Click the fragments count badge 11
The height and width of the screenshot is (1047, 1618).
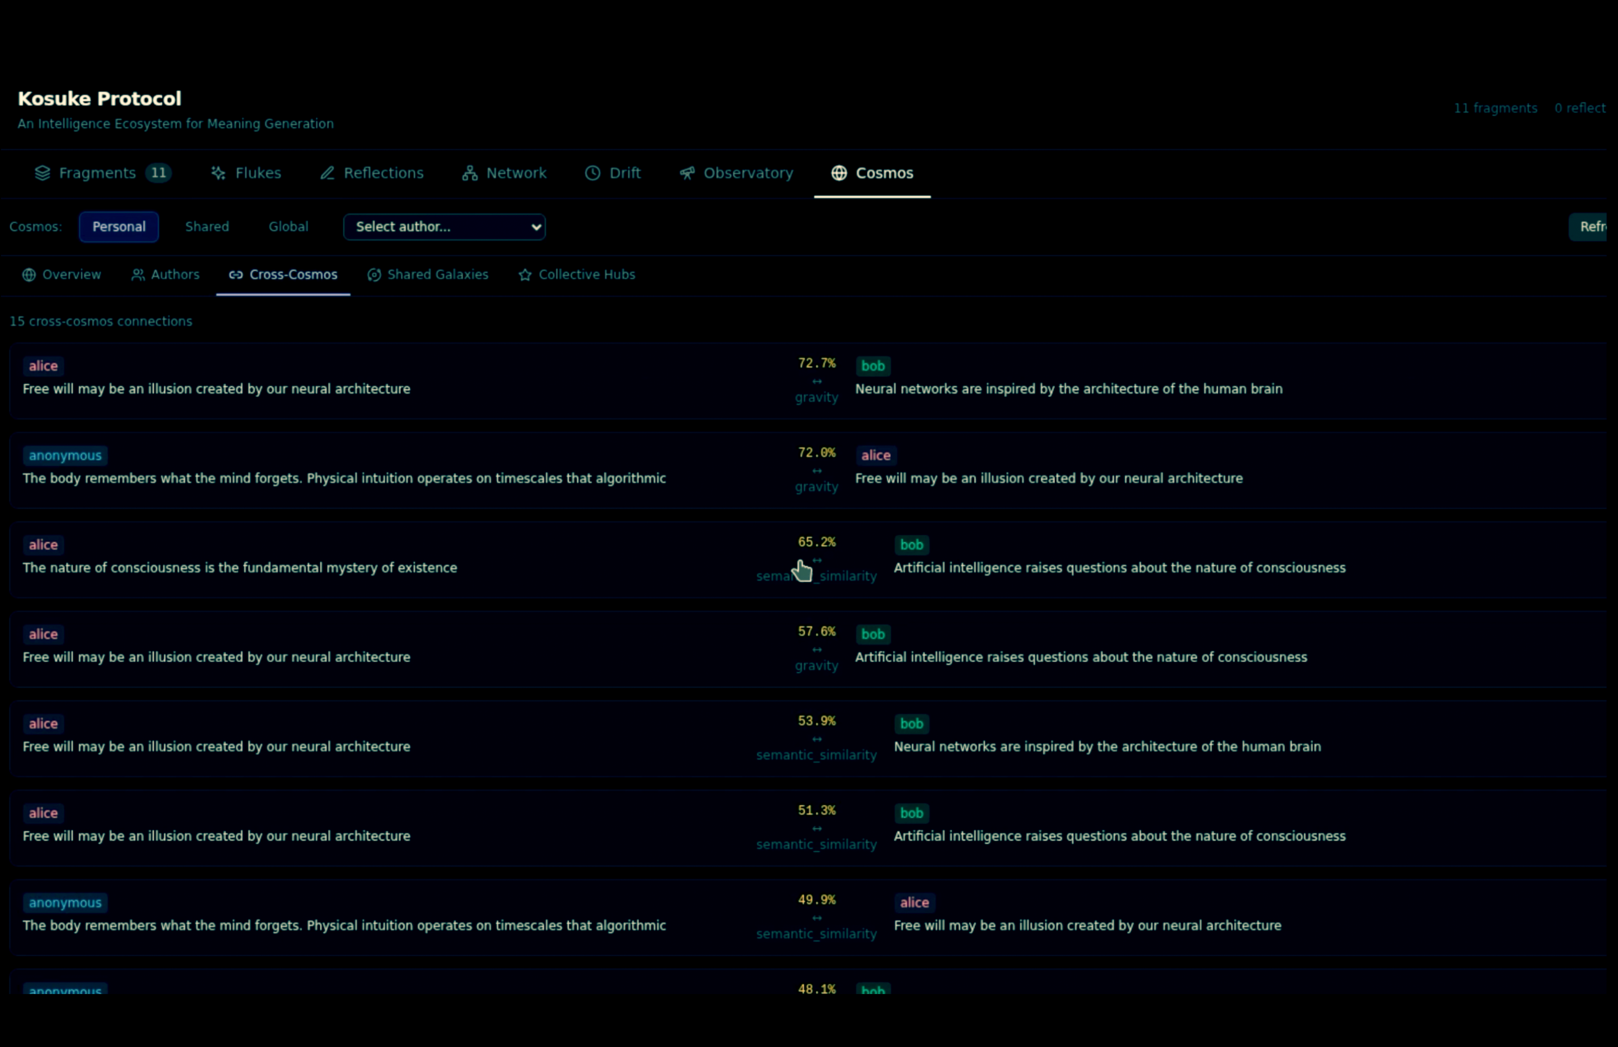158,173
